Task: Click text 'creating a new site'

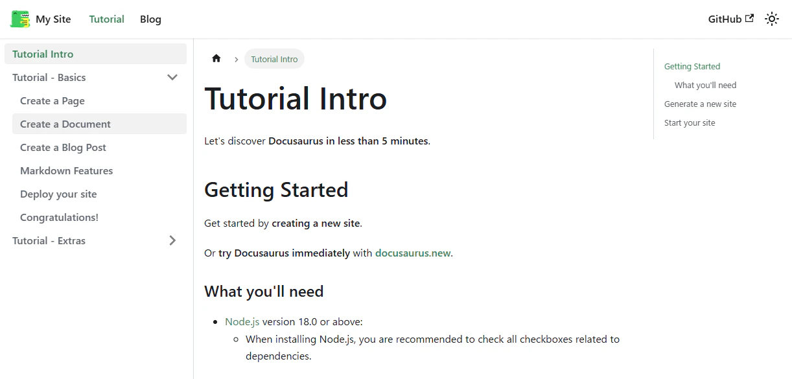Action: (316, 223)
